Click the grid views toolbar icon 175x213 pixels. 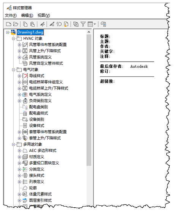[x=90, y=24]
